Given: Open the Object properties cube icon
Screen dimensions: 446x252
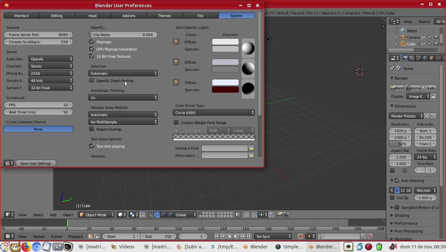Looking at the screenshot, I should (x=432, y=58).
